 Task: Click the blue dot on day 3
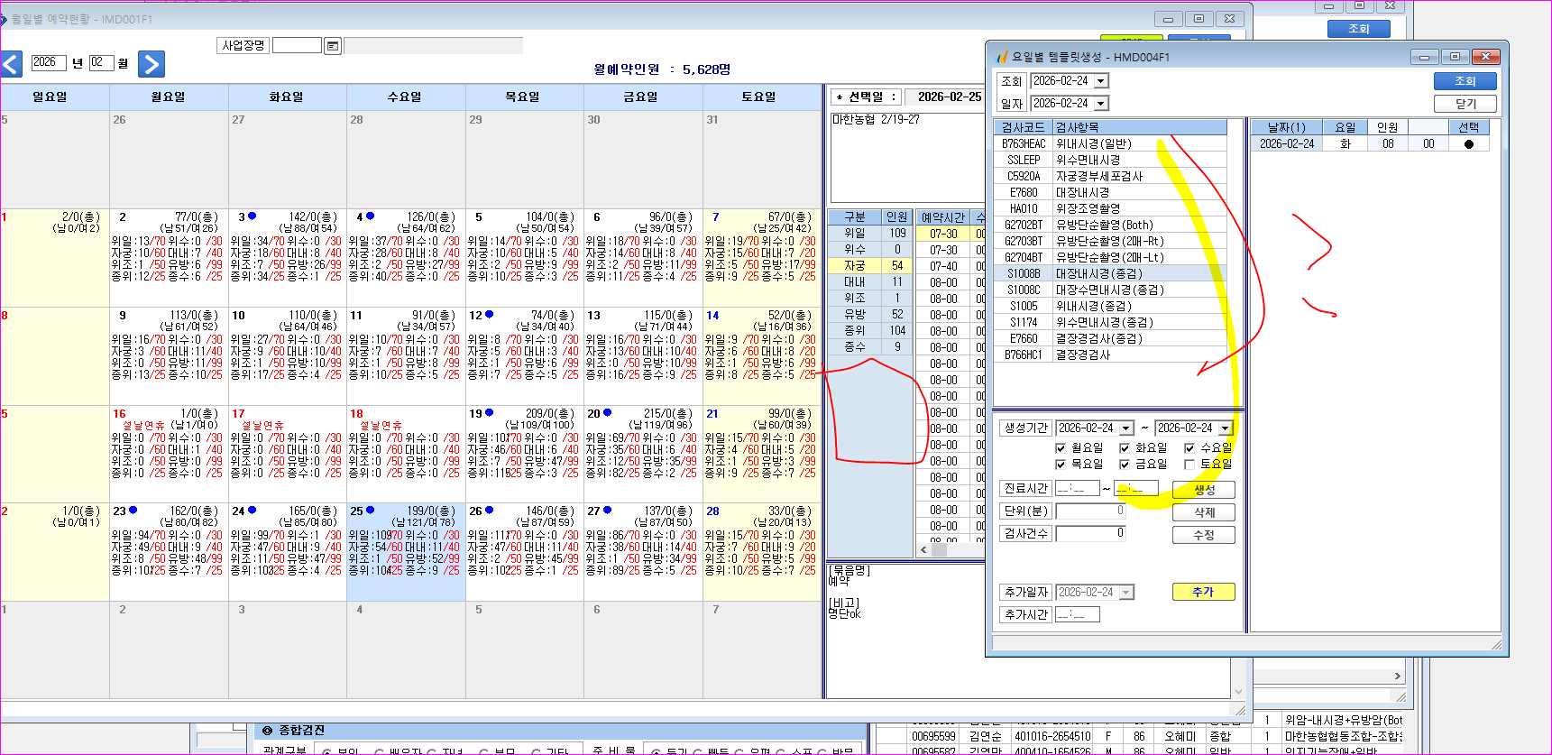(x=253, y=216)
